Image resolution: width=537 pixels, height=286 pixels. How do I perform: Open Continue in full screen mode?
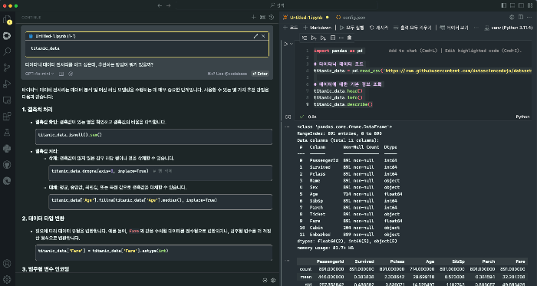point(262,17)
